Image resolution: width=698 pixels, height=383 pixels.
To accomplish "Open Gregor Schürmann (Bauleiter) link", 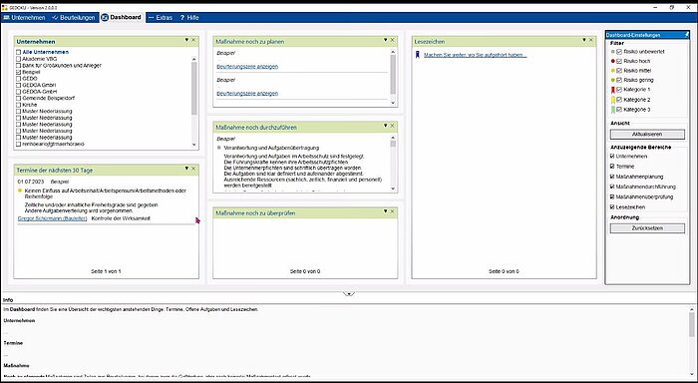I will (x=53, y=218).
